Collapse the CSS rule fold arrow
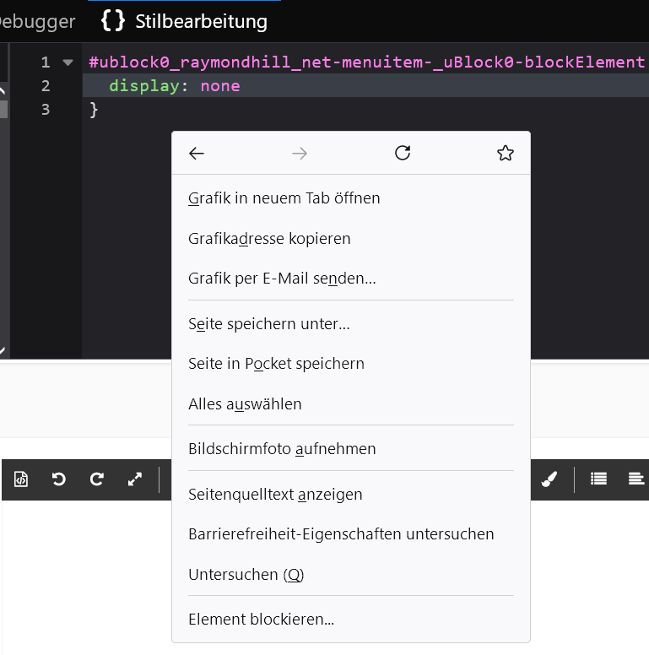Image resolution: width=649 pixels, height=655 pixels. [x=68, y=62]
